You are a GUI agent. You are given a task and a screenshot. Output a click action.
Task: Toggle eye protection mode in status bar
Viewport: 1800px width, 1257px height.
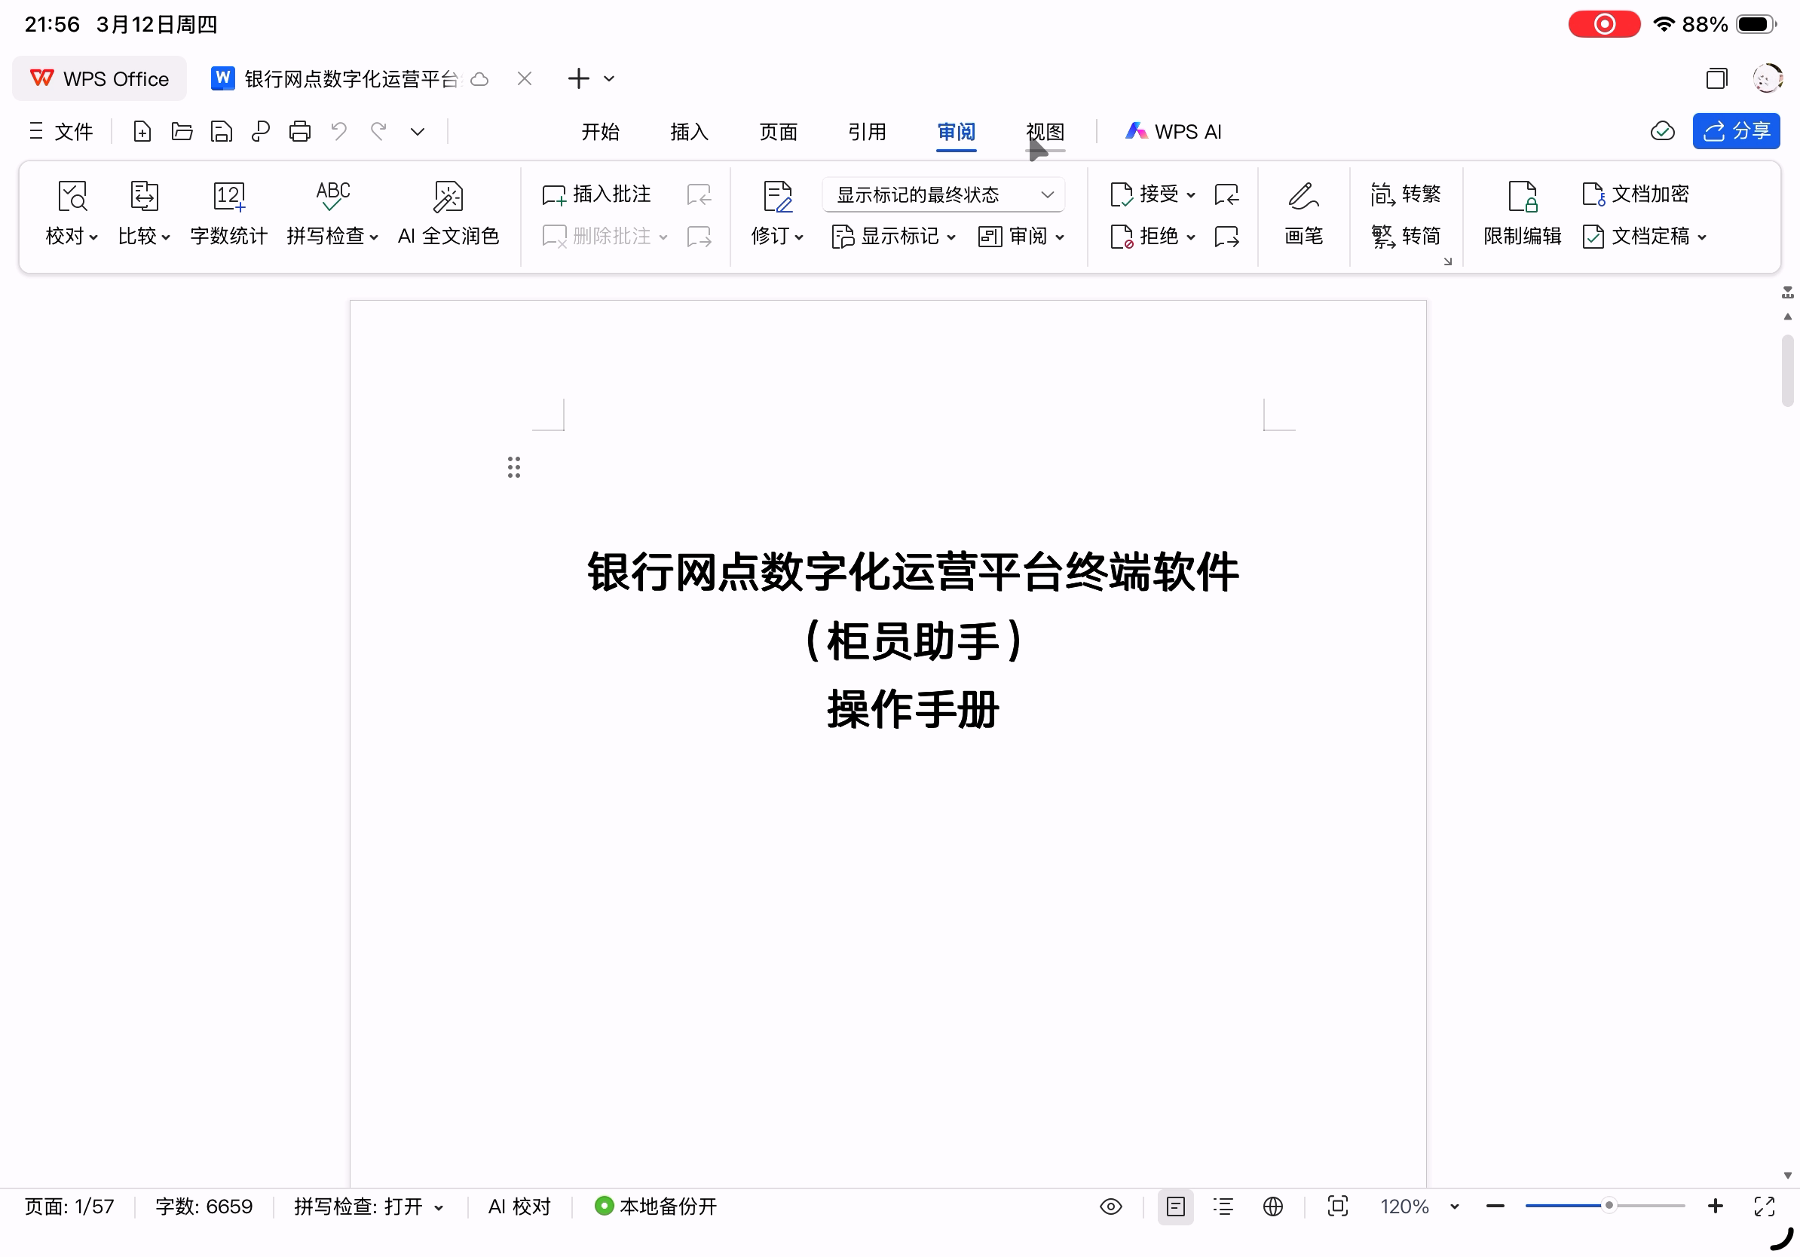(x=1110, y=1206)
